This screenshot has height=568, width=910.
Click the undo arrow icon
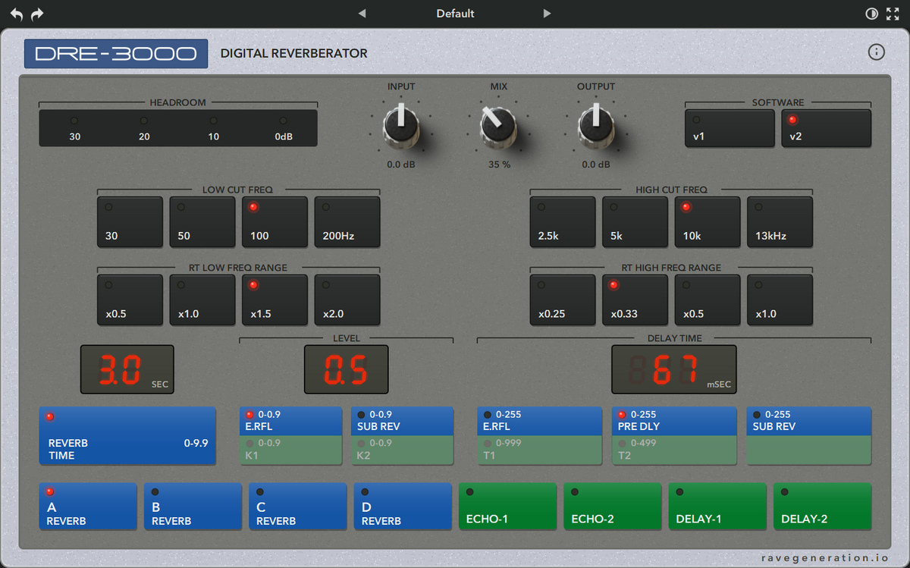(17, 14)
